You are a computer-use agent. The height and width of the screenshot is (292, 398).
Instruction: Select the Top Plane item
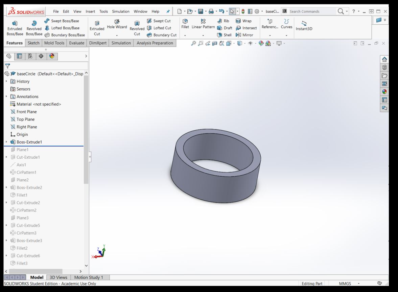(x=22, y=119)
